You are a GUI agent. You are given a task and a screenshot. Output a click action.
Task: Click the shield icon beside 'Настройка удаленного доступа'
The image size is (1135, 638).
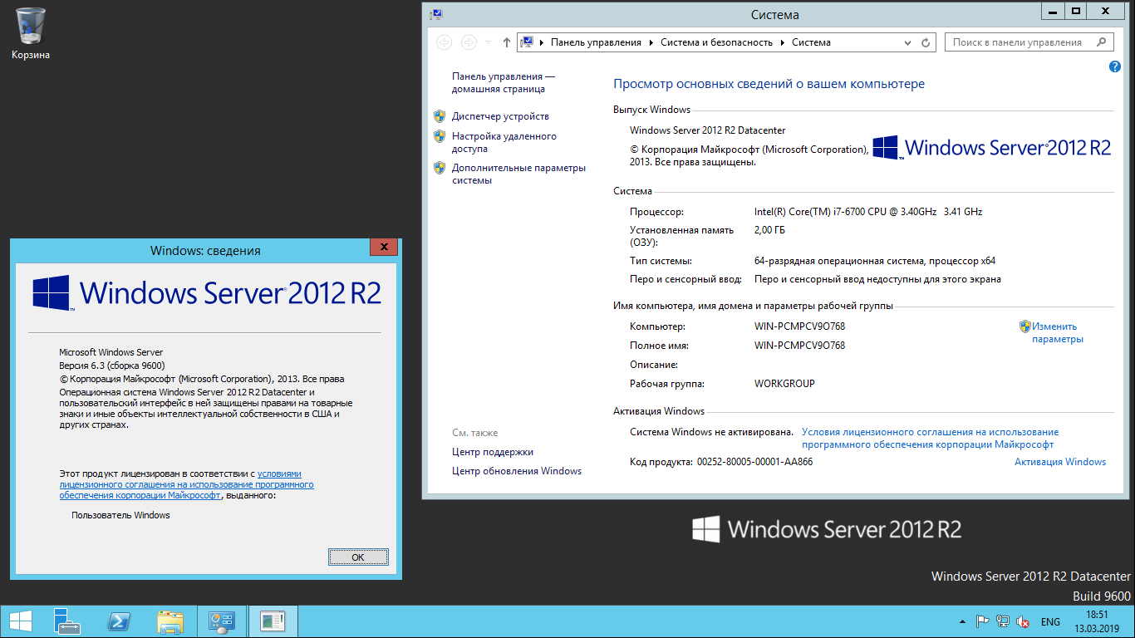(440, 136)
